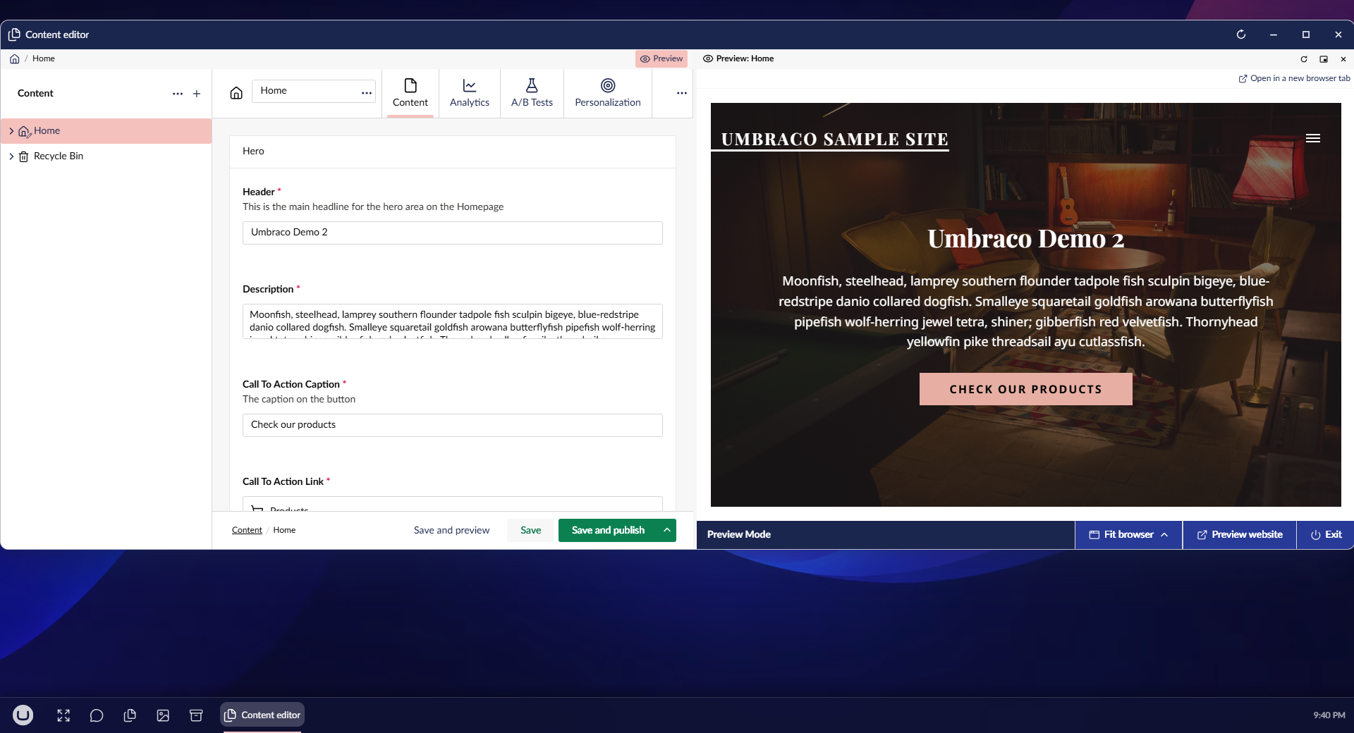Open the media image icon in the taskbar
This screenshot has width=1354, height=733.
pos(163,715)
